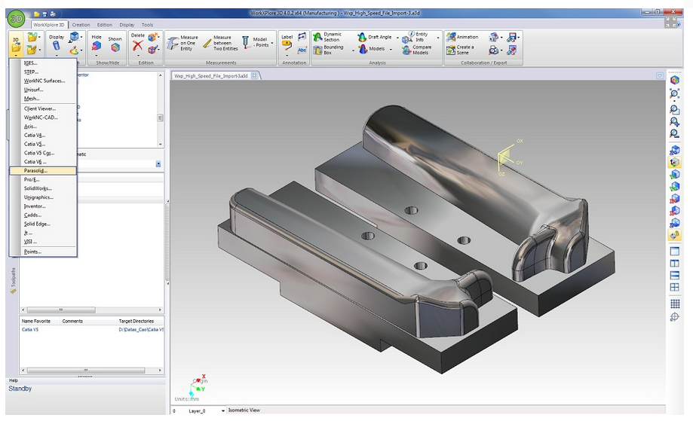Open the Creation ribbon tab
The image size is (693, 421).
81,25
